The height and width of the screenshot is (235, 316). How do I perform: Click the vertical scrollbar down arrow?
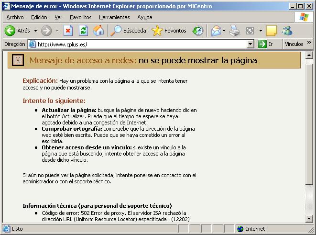309,218
